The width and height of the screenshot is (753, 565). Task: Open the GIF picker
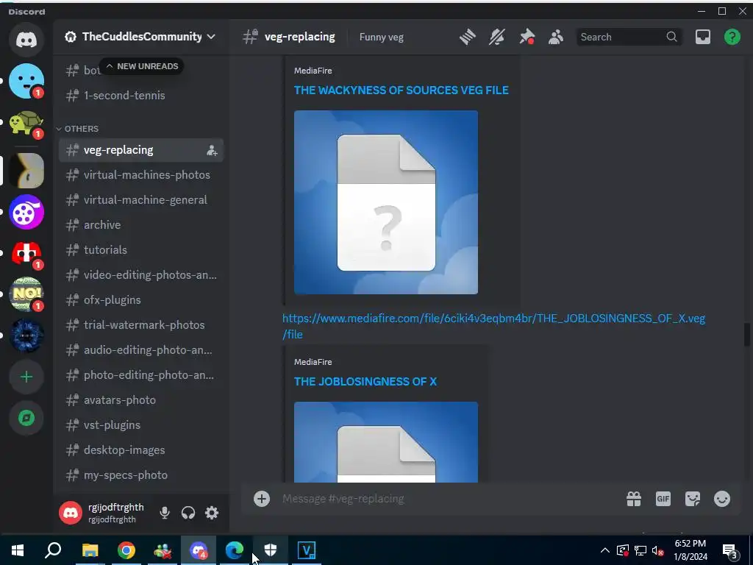pyautogui.click(x=663, y=499)
